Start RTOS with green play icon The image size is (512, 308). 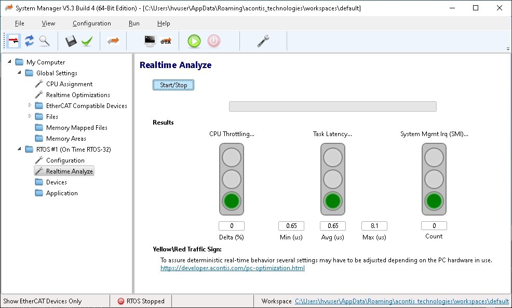point(194,41)
